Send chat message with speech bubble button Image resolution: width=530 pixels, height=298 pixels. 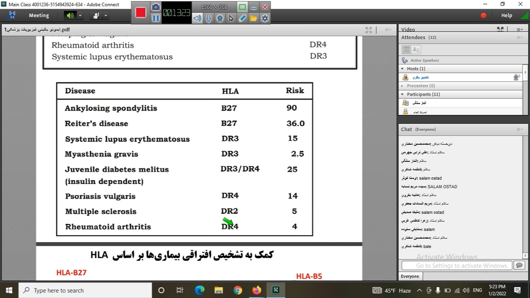tap(519, 265)
